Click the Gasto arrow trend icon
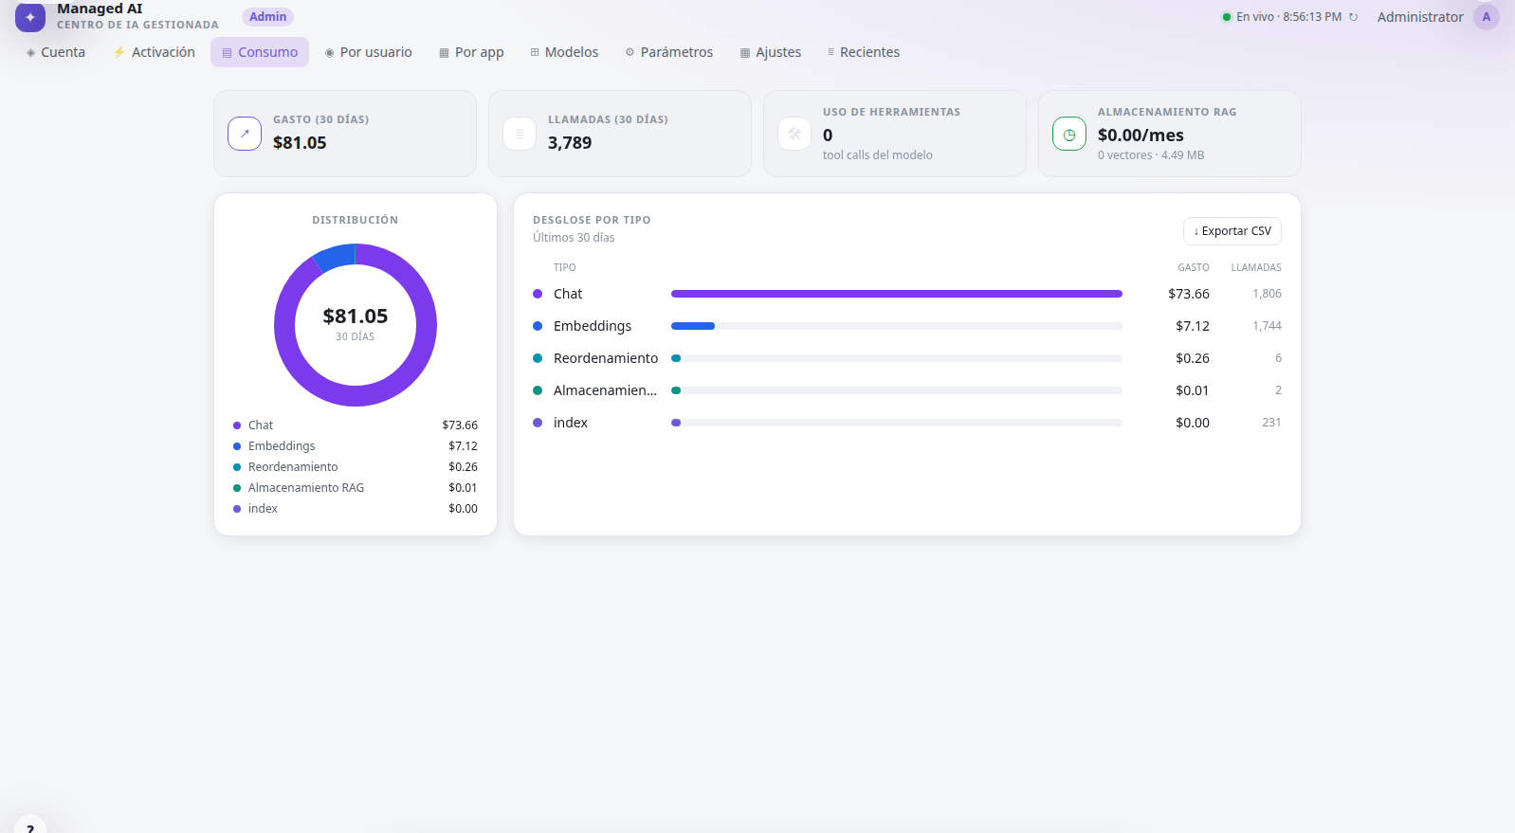1515x833 pixels. [x=245, y=134]
